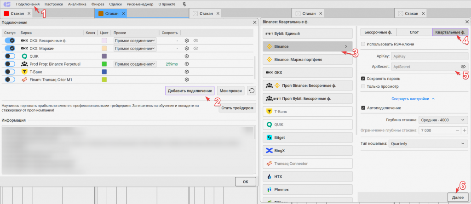This screenshot has height=204, width=471.
Task: Enable Только просмотр checkbox
Action: (363, 86)
